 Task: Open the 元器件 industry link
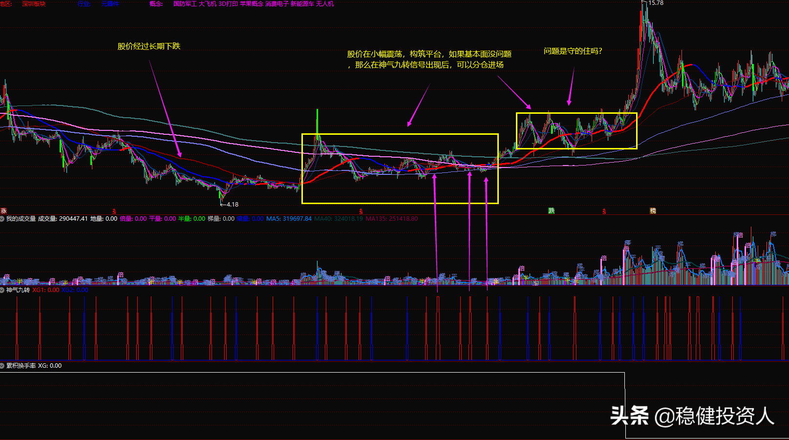(110, 4)
